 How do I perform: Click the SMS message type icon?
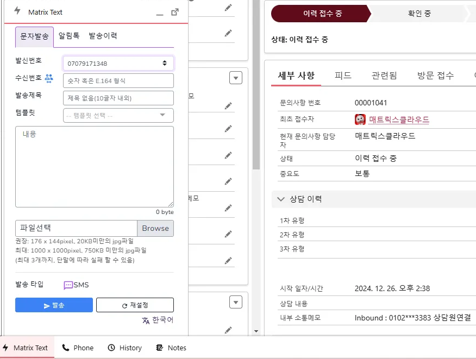(68, 285)
